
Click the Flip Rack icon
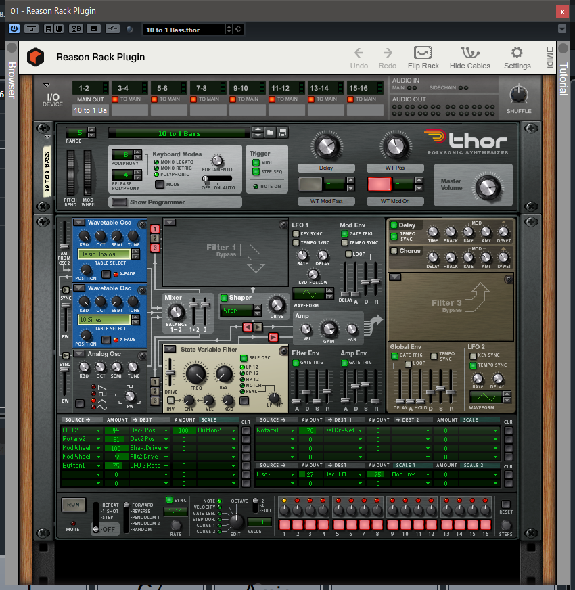pyautogui.click(x=423, y=52)
